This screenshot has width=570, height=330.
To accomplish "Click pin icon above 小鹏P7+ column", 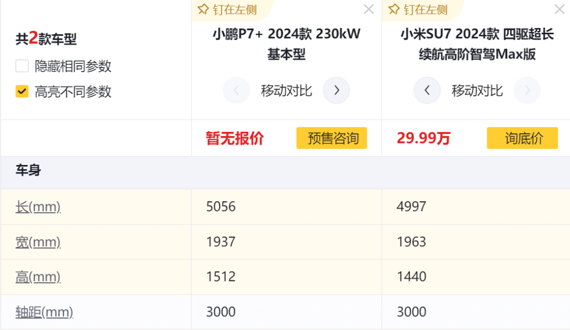I will click(203, 9).
